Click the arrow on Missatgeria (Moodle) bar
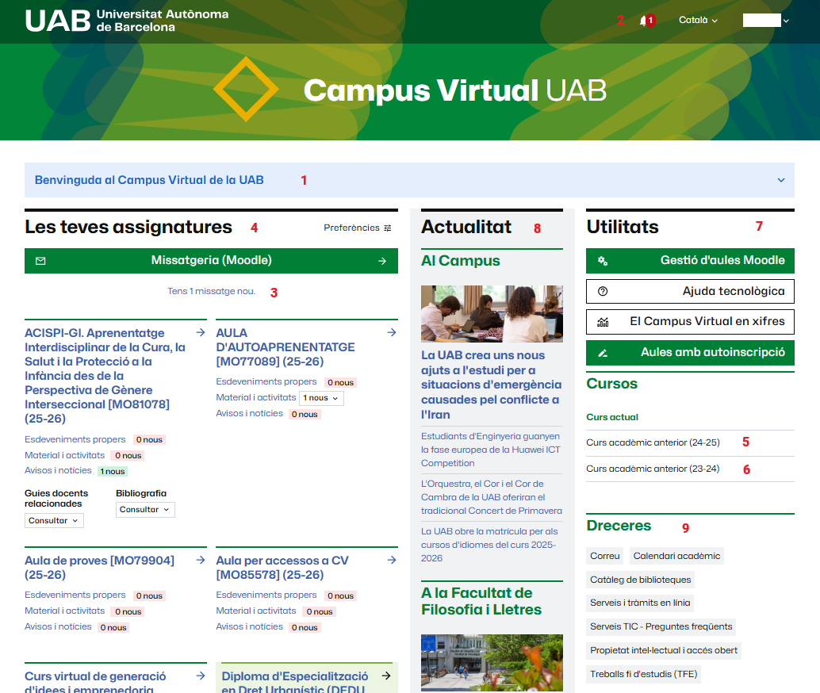Image resolution: width=820 pixels, height=693 pixels. pos(382,261)
